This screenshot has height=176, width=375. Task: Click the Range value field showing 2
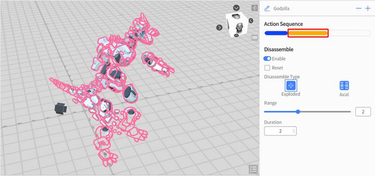pos(363,112)
